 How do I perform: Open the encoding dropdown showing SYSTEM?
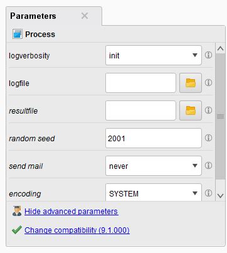[154, 192]
